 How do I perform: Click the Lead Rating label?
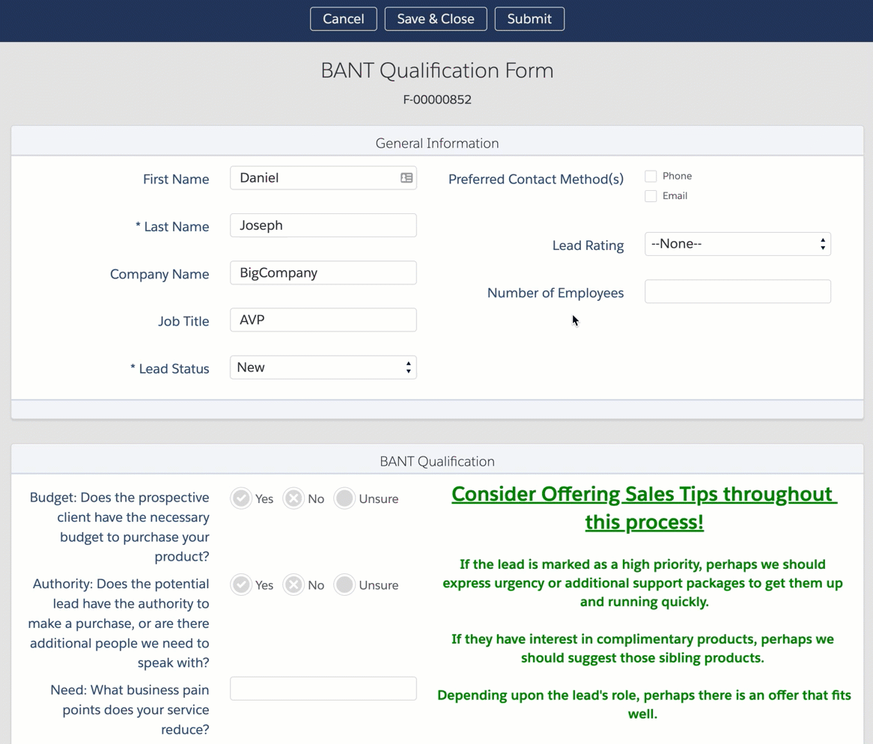coord(588,246)
